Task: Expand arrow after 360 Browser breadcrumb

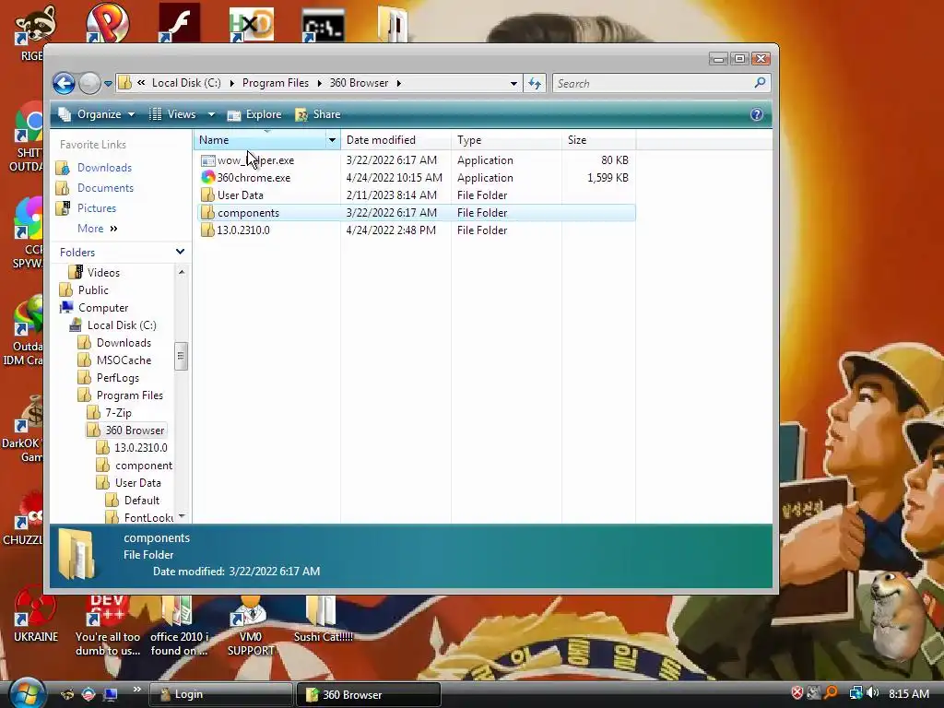Action: (x=398, y=83)
